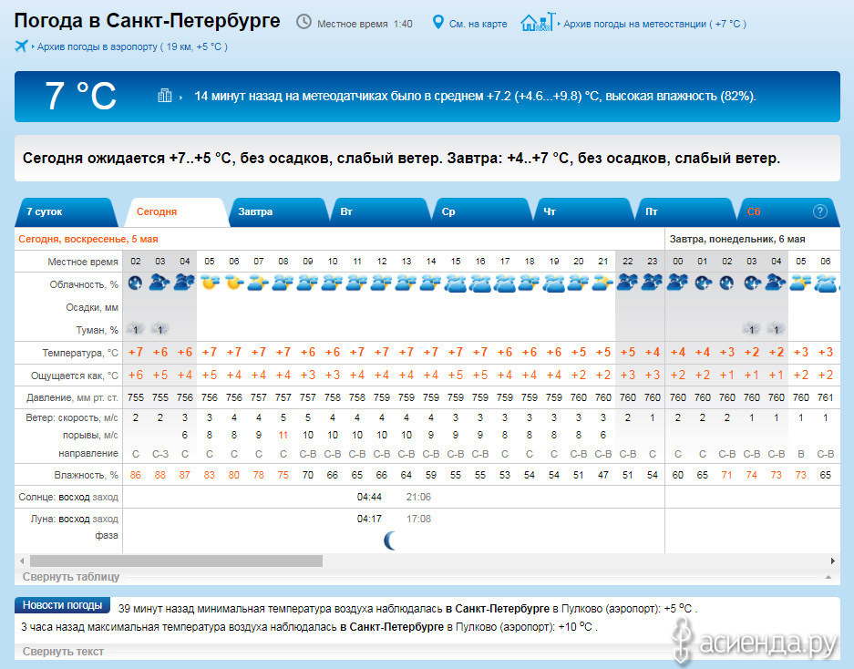Click the 7 °C current temperature
854x669 pixels.
pos(80,96)
